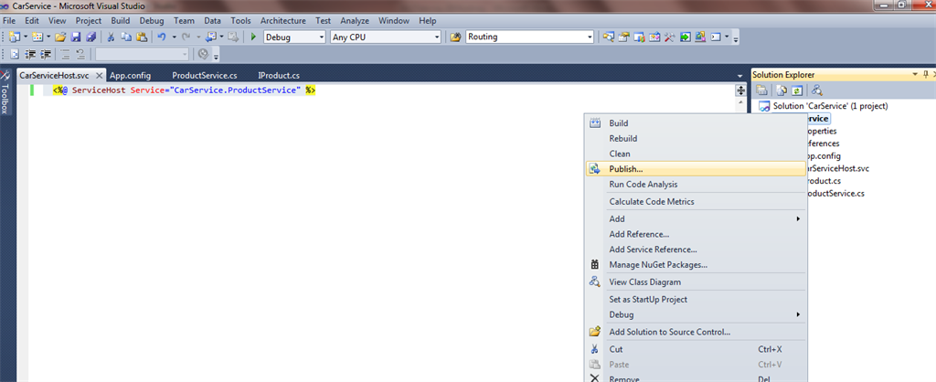This screenshot has width=936, height=382.
Task: Expand the Undo history dropdown arrow
Action: coord(175,37)
